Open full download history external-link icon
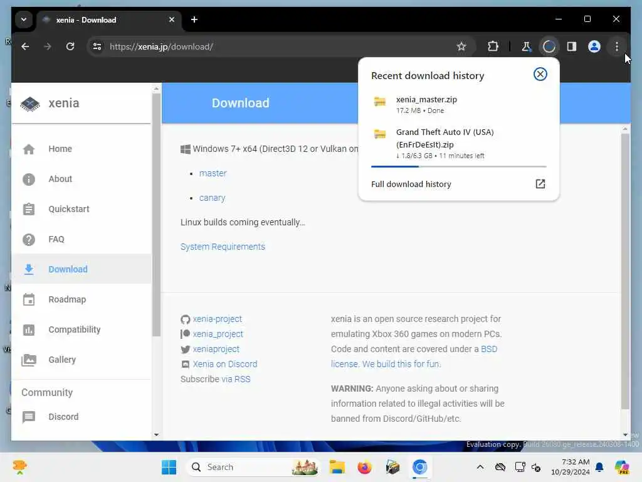The width and height of the screenshot is (642, 482). pos(540,184)
